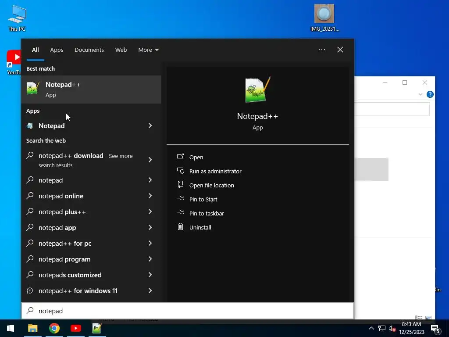Open the notification center icon
The image size is (449, 337).
click(435, 329)
